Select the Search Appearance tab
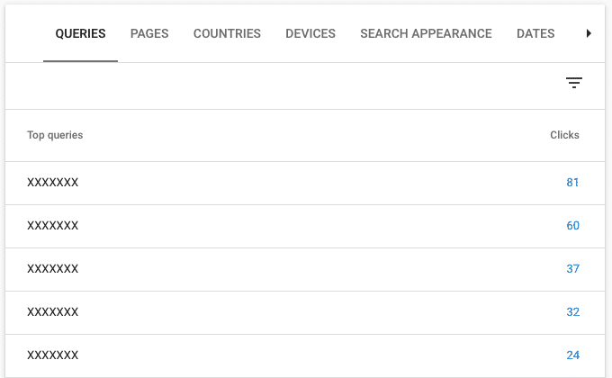The image size is (612, 378). pyautogui.click(x=426, y=33)
